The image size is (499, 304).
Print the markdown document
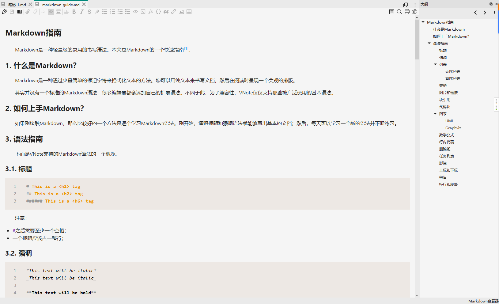[407, 12]
